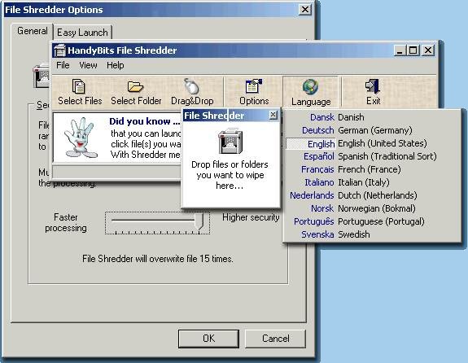Switch to the Easy Launch tab
Viewport: 468px width, 363px height.
click(82, 33)
